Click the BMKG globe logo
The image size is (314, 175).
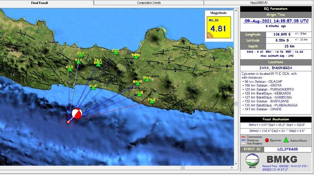coord(252,160)
